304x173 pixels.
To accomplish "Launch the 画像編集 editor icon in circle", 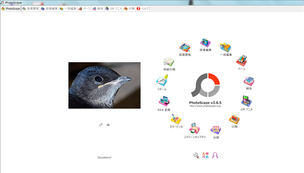I will [205, 43].
